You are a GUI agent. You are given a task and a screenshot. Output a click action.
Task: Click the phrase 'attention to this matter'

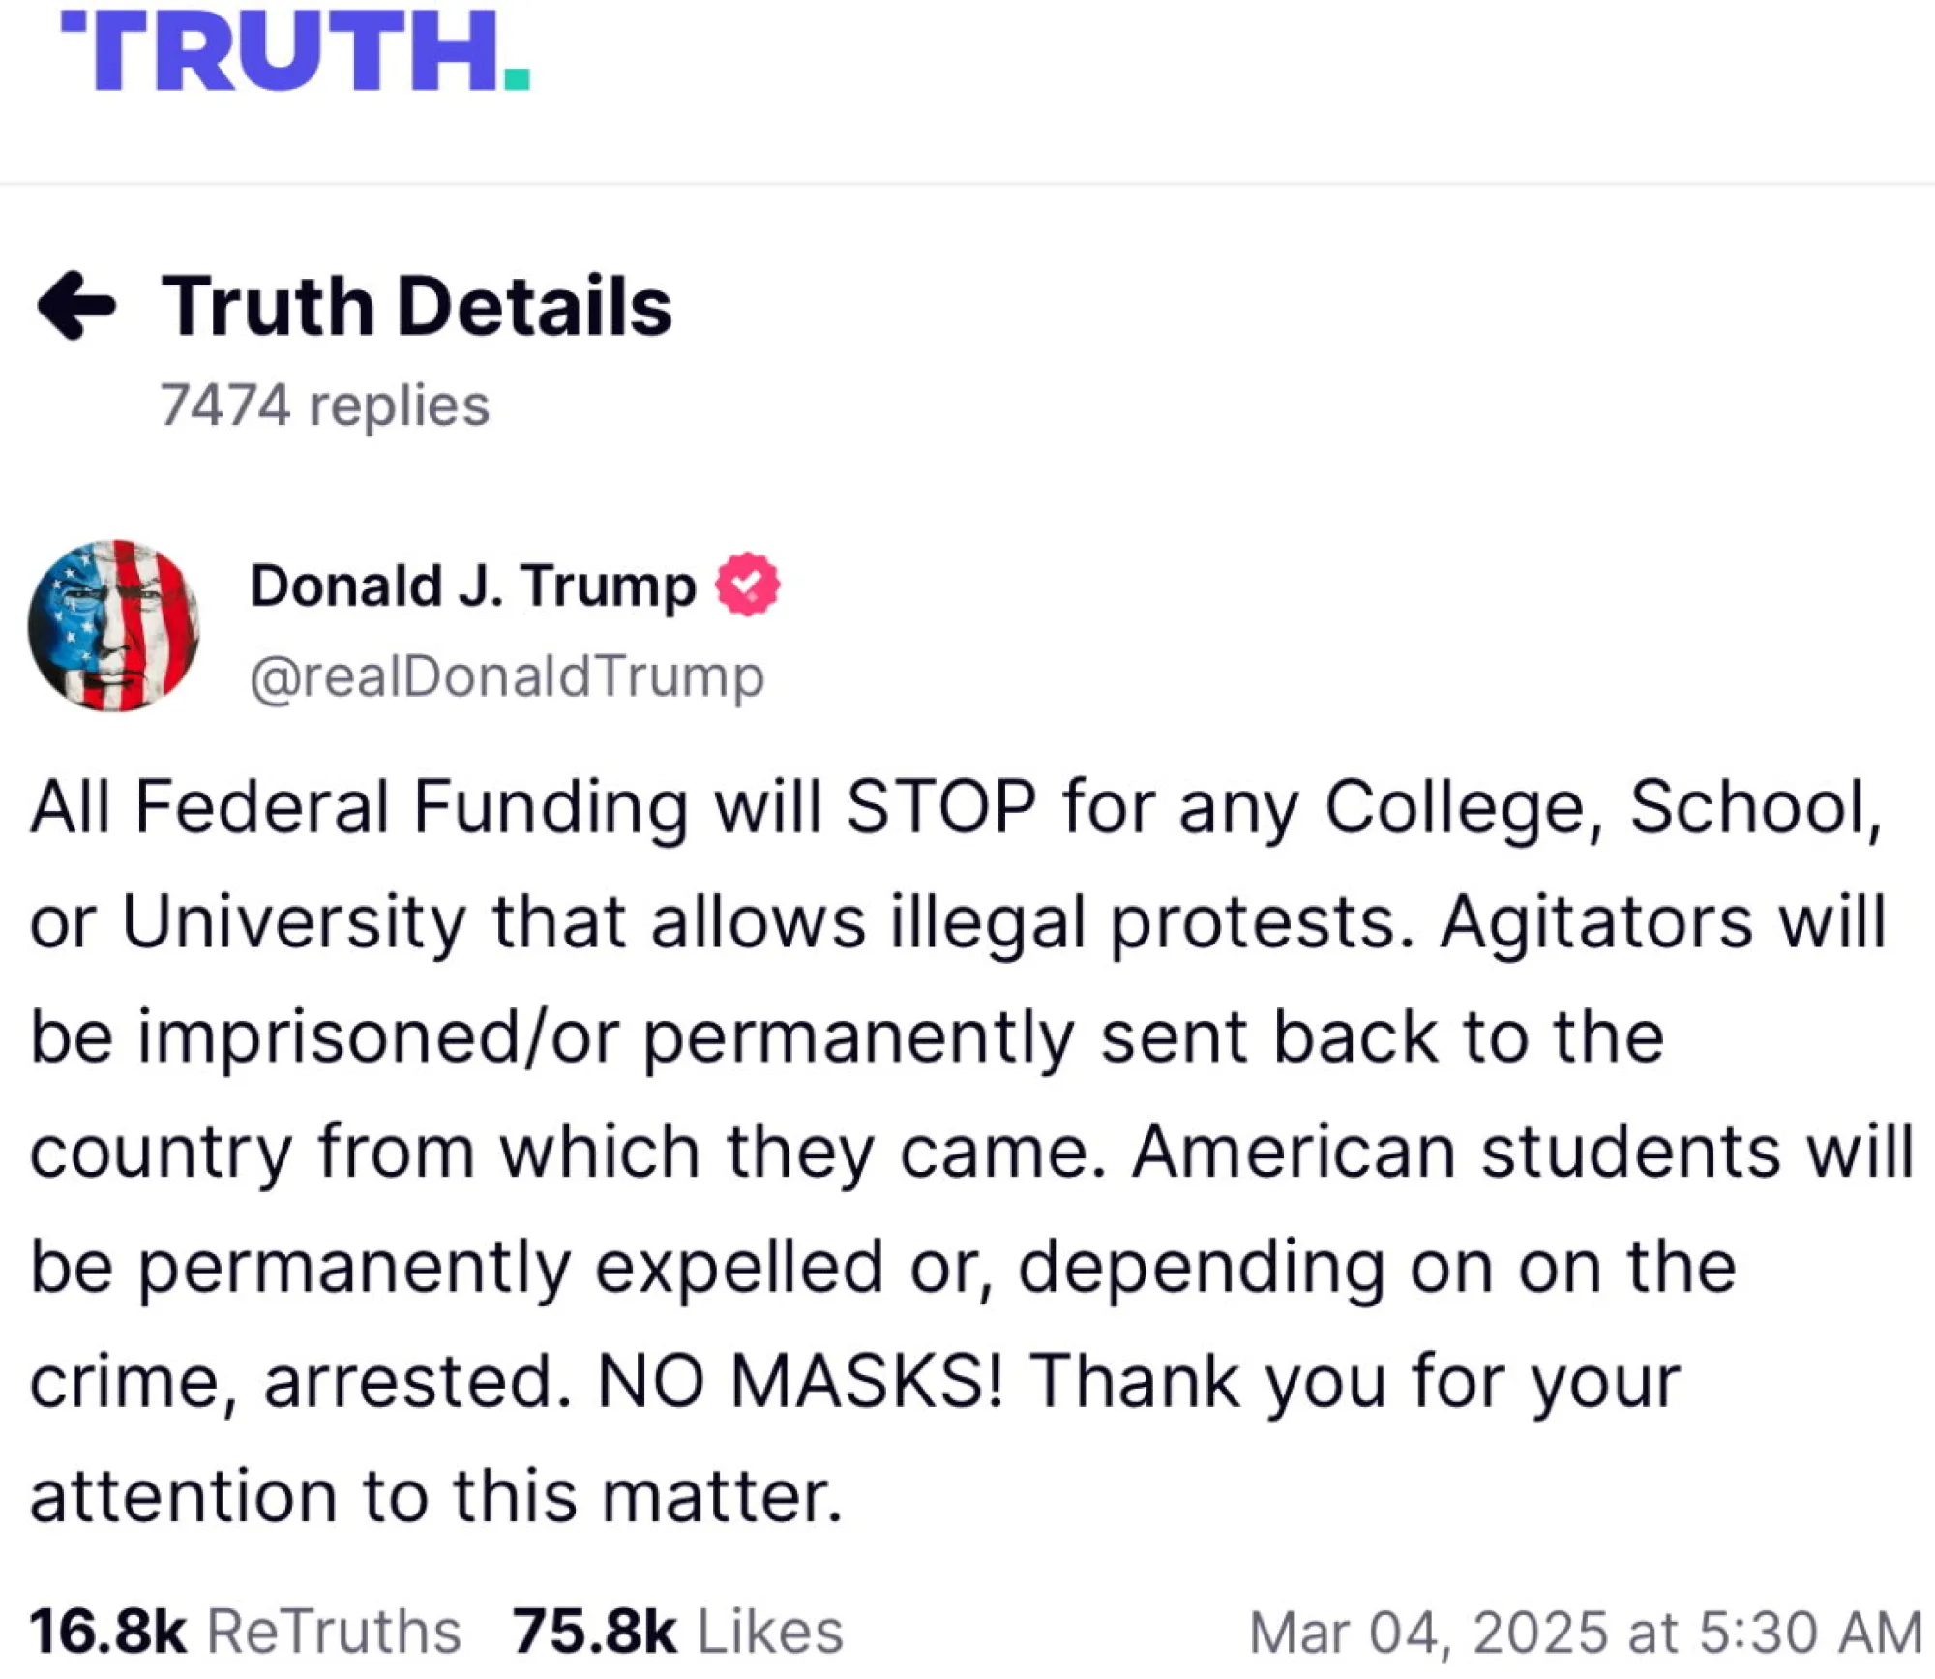click(x=436, y=1495)
